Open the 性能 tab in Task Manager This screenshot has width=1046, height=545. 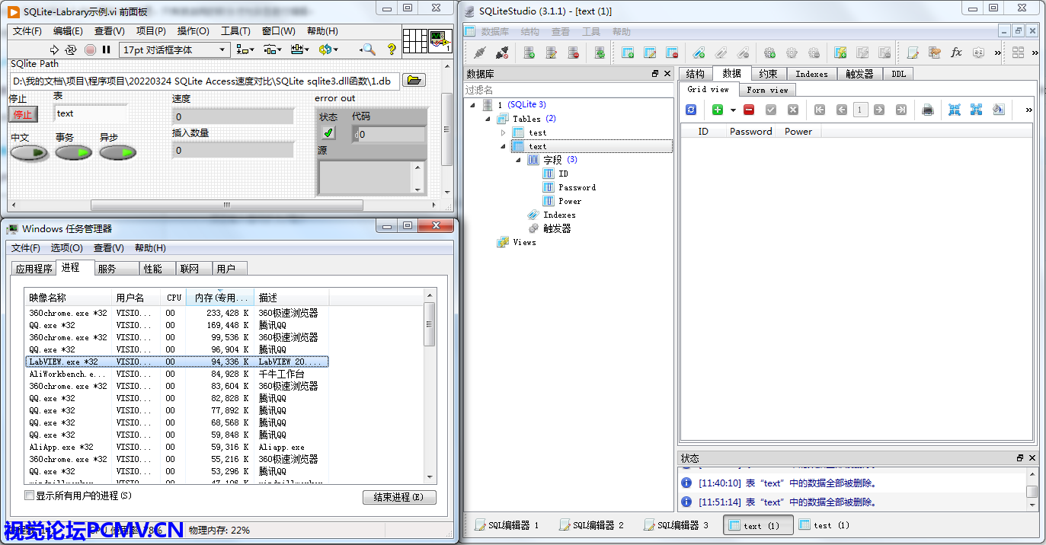click(x=153, y=269)
